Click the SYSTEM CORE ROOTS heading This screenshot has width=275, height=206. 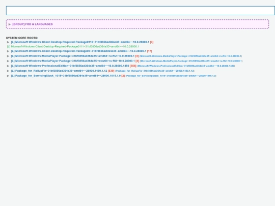point(22,38)
